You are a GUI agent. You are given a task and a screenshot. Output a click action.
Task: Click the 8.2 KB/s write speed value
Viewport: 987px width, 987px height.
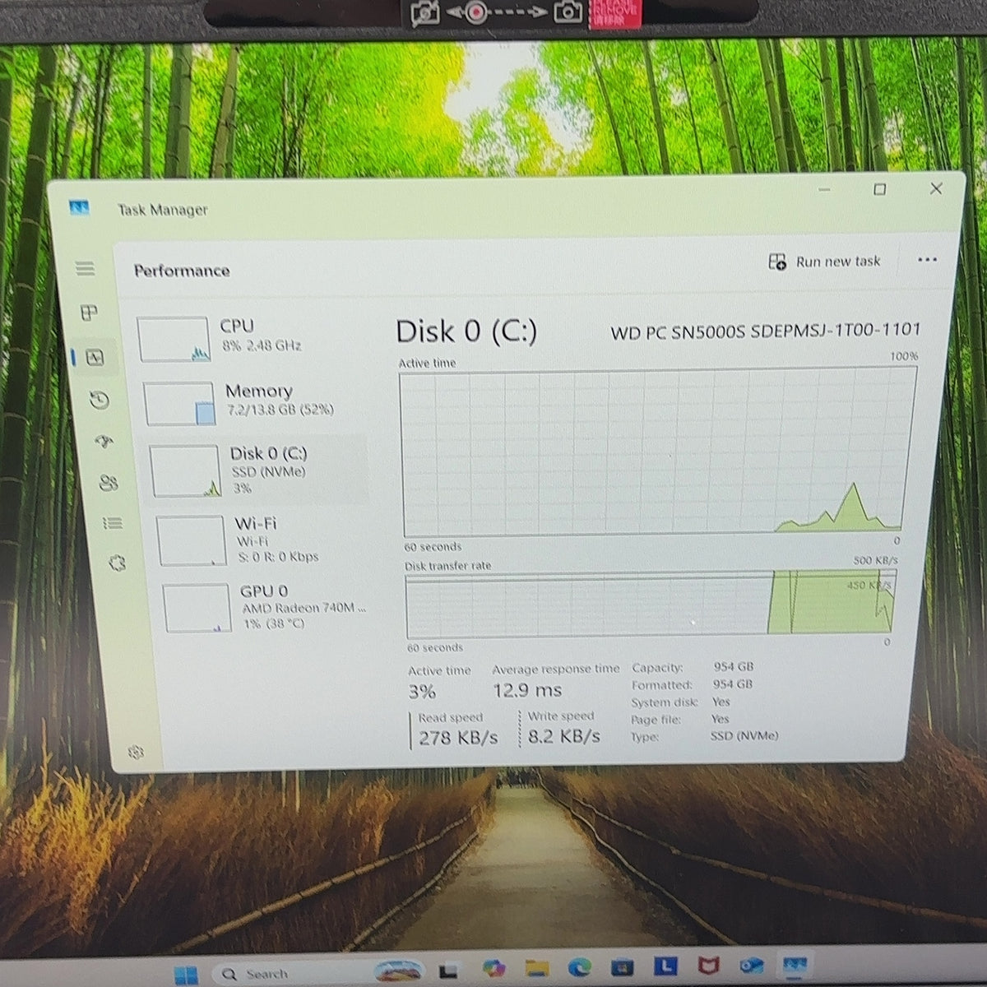pyautogui.click(x=564, y=736)
